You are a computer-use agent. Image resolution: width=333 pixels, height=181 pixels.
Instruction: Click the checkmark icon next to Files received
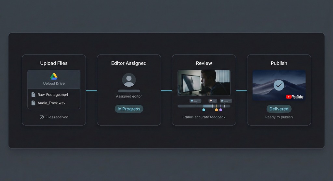click(x=42, y=117)
